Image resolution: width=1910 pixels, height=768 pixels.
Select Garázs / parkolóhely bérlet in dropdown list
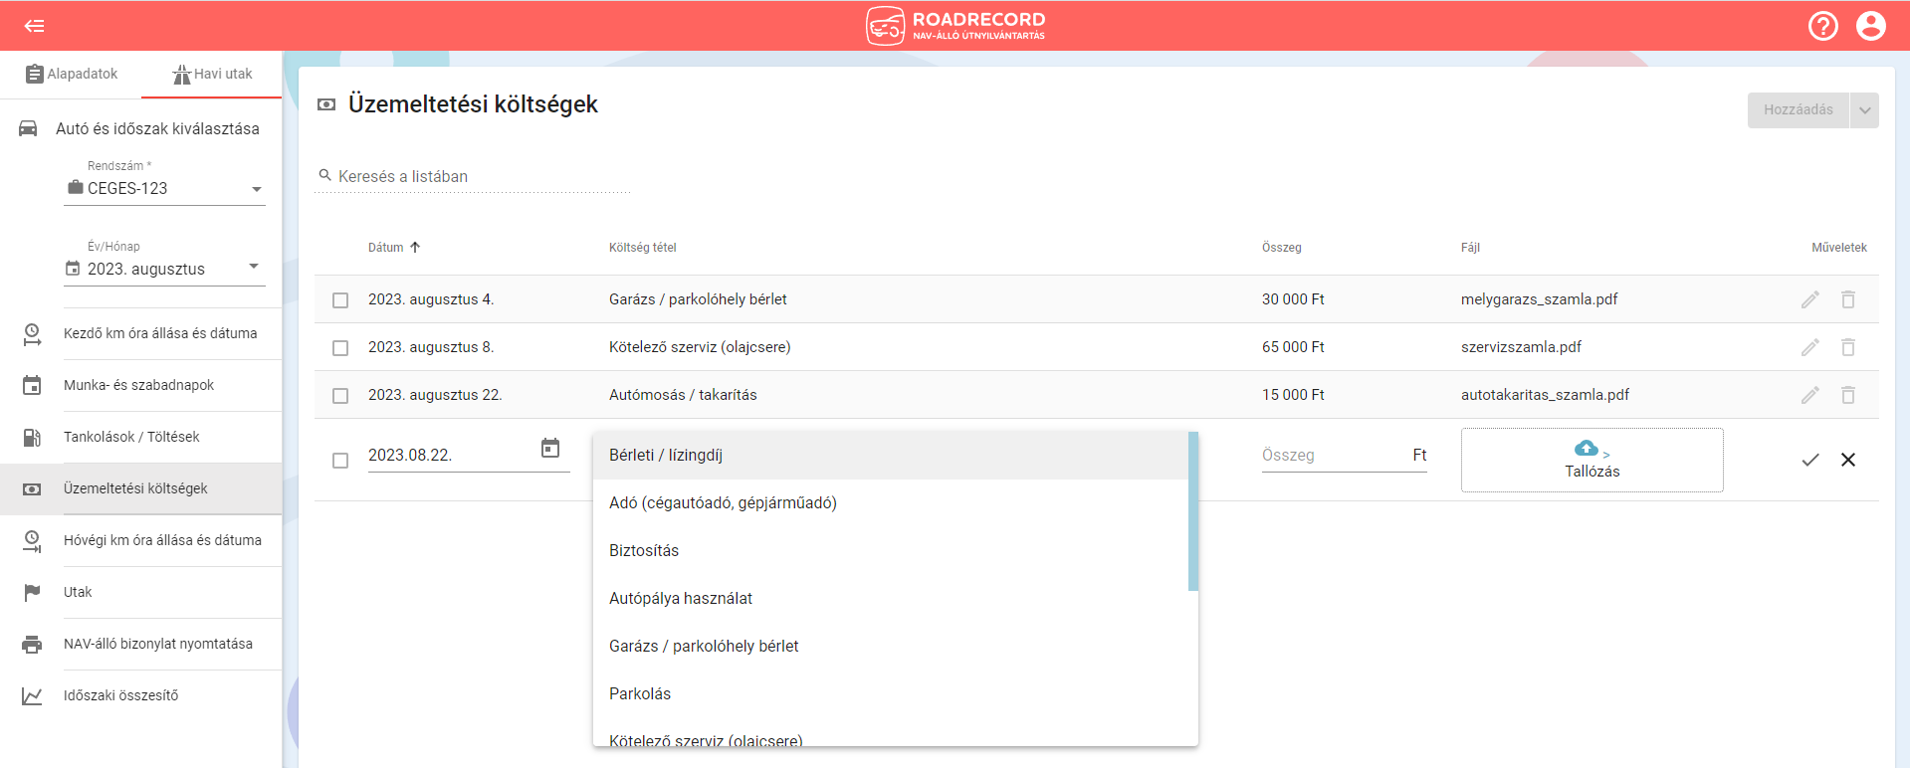click(891, 646)
